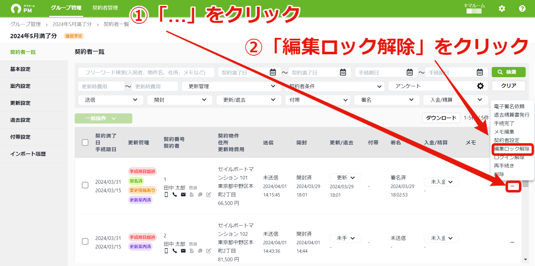Open the help question mark icon
Viewport: 535px width, 266px height.
(522, 8)
